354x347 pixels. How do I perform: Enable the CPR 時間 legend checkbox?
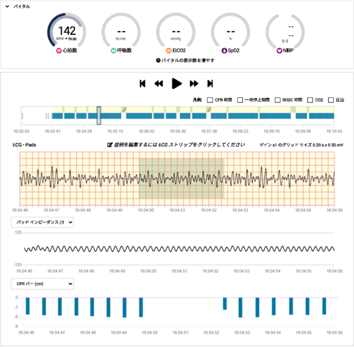pyautogui.click(x=210, y=100)
